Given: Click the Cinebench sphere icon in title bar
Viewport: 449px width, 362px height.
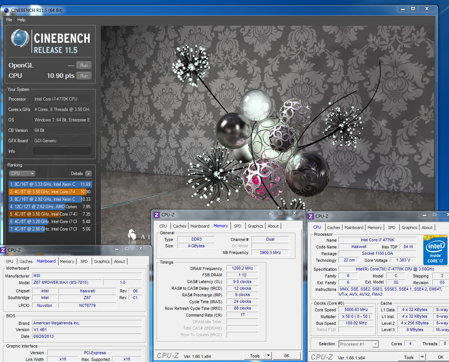Looking at the screenshot, I should (x=6, y=10).
